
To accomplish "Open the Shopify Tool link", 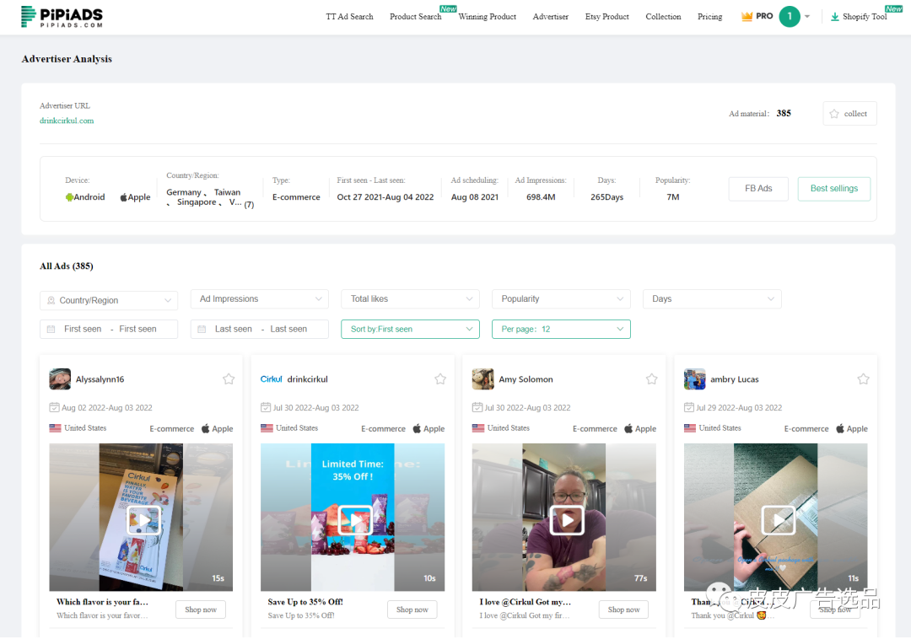I will (x=865, y=17).
